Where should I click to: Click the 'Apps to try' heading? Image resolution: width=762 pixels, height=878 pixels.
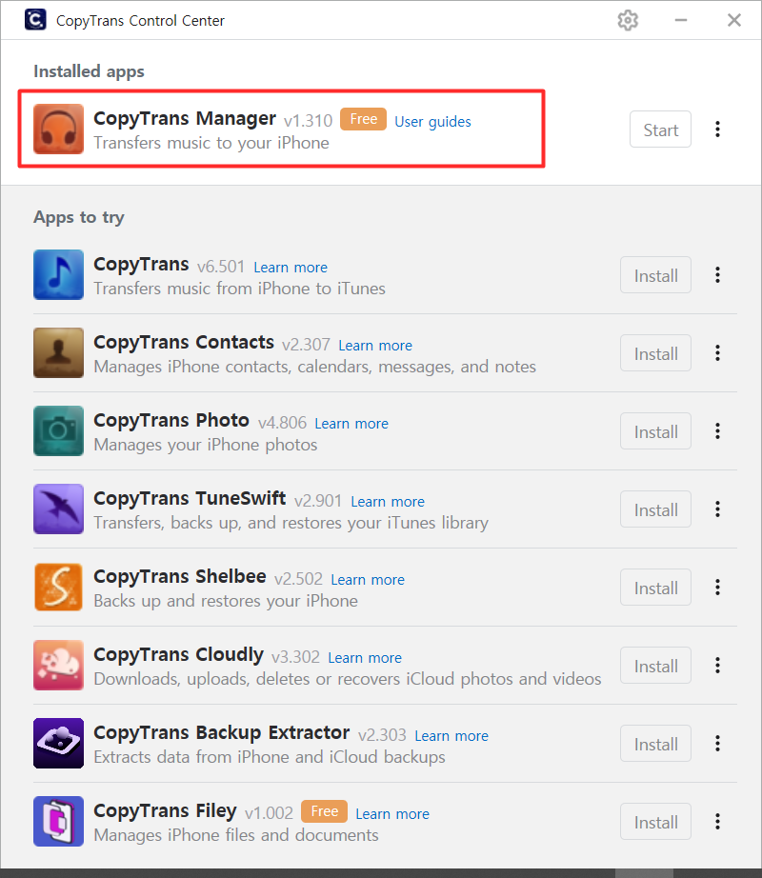[79, 217]
